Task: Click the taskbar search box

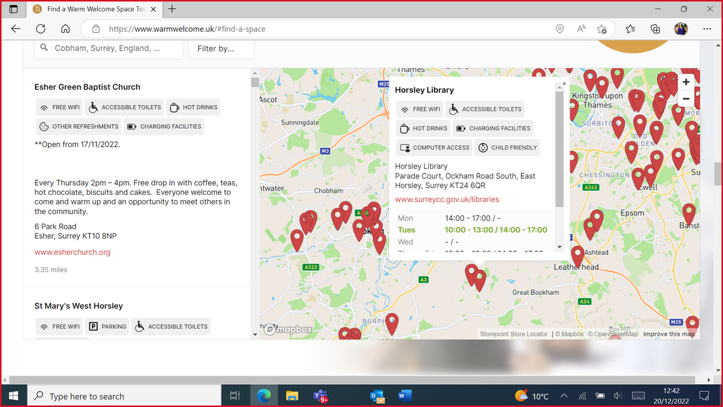Action: point(124,396)
